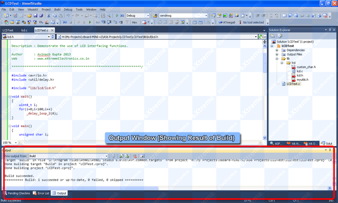Select lcd.h in Solution Explorer
This screenshot has width=338, height=203.
[x=300, y=75]
